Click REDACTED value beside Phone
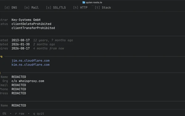 (18, 89)
